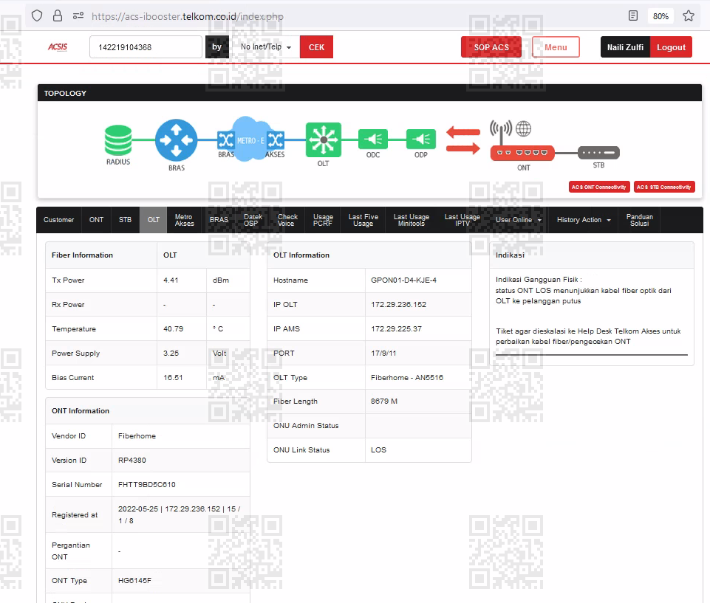Click the Indikasi Gangguan Fisik message
The image size is (710, 603).
tap(584, 290)
